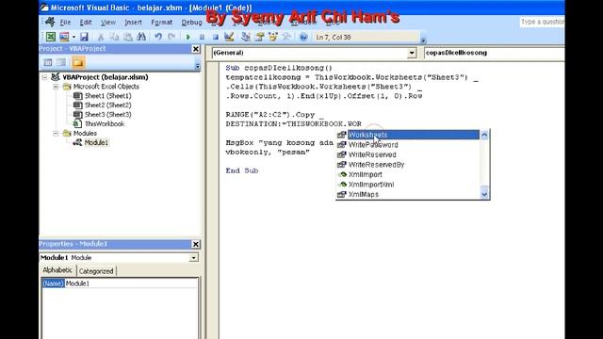The image size is (603, 339).
Task: Collapse the Microsoft Excel Objects folder
Action: click(56, 87)
